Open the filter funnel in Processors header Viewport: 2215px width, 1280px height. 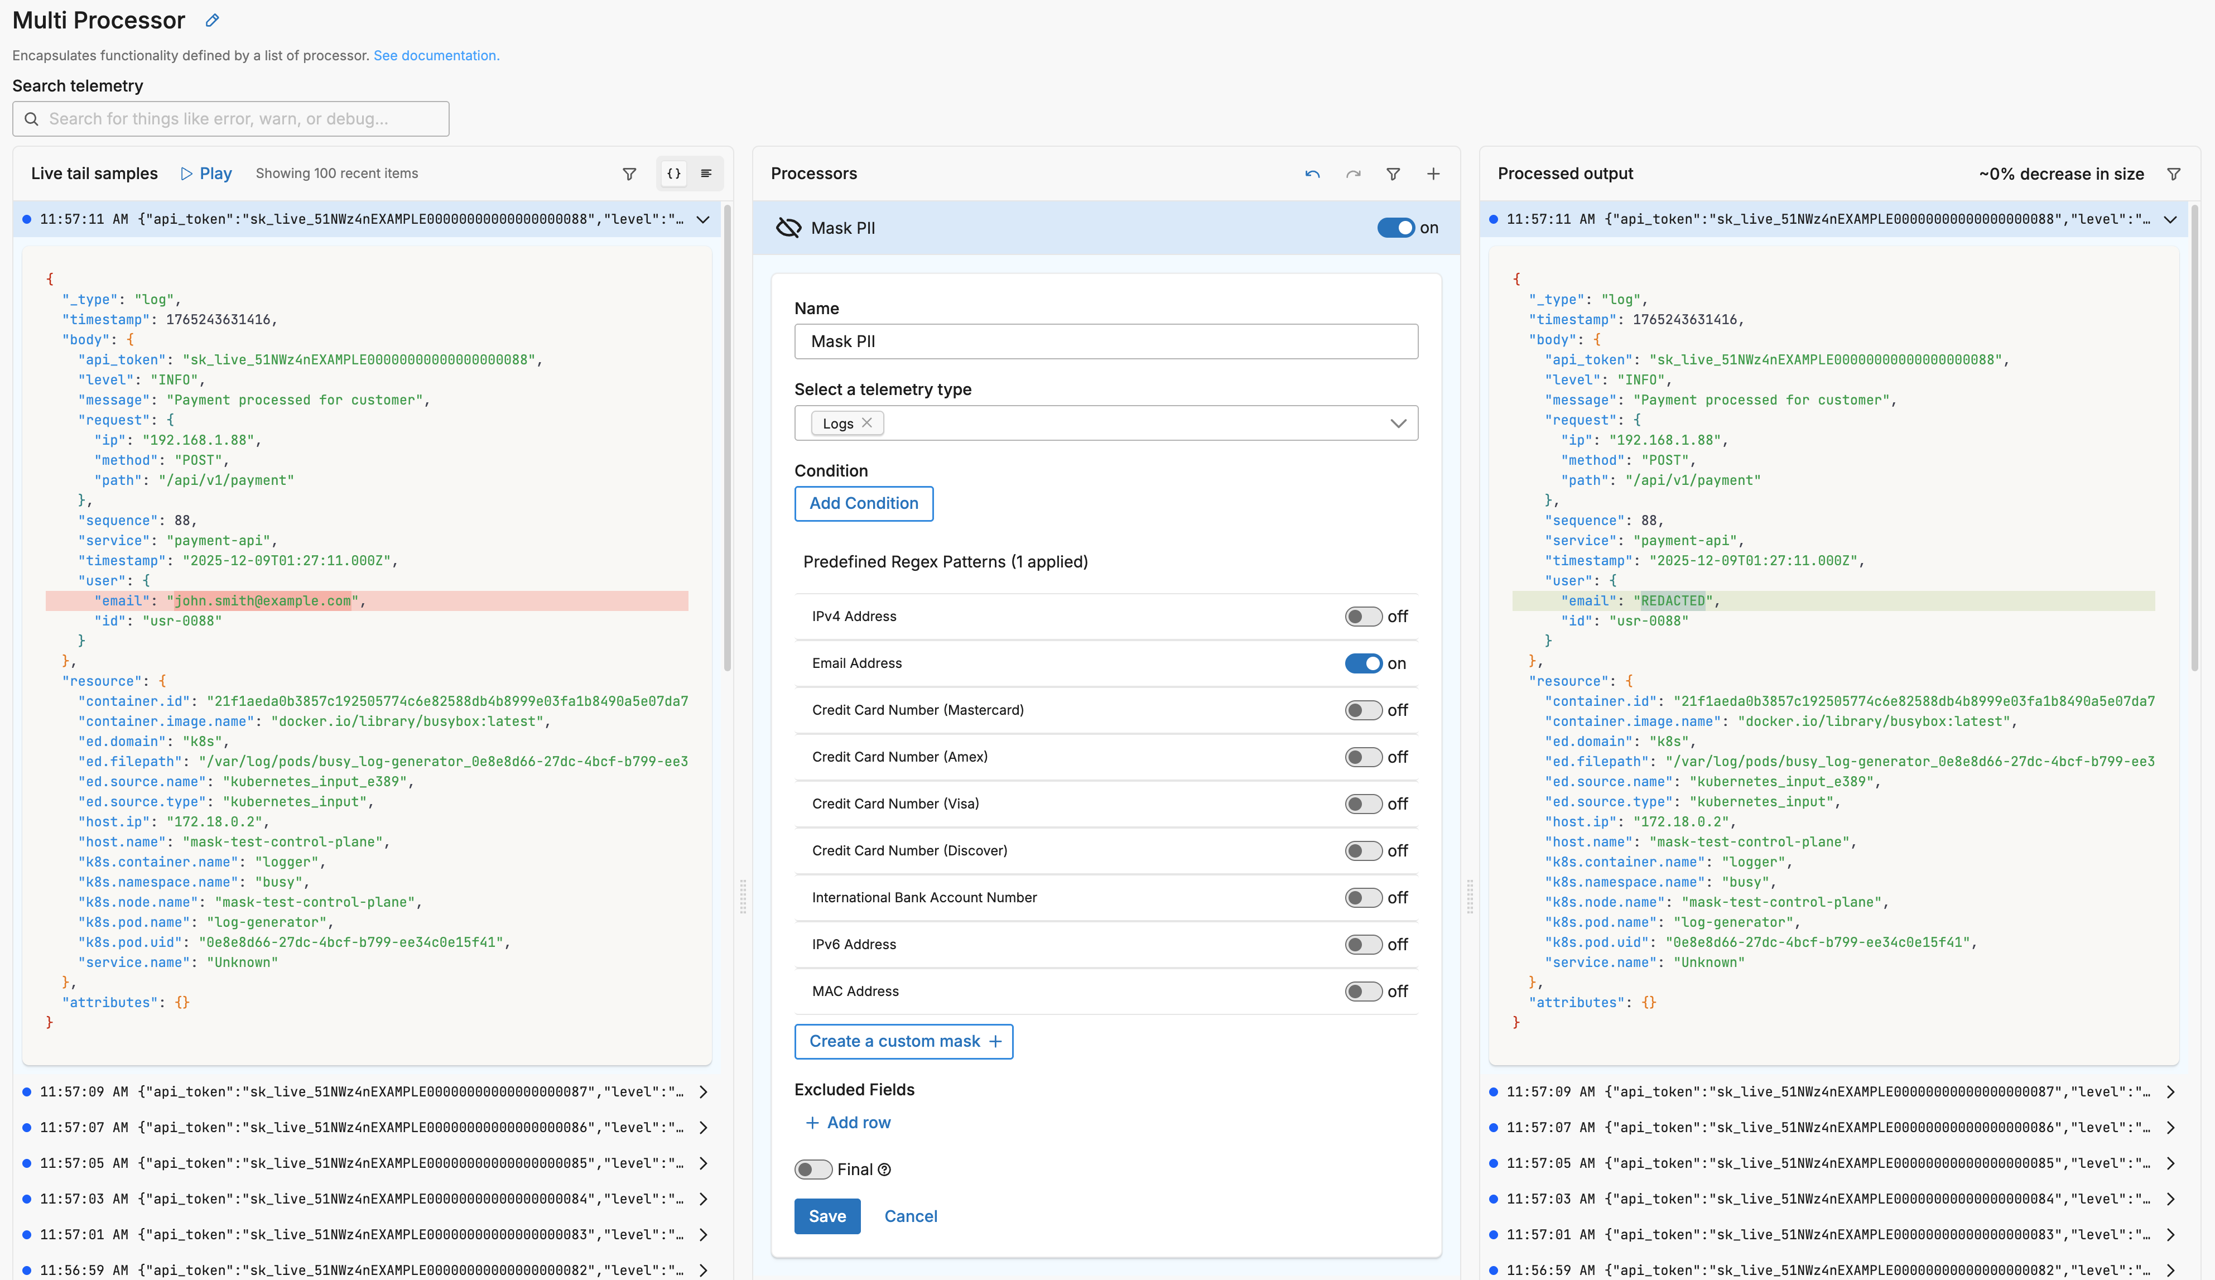click(x=1393, y=174)
